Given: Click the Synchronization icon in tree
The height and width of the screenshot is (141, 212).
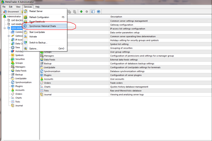Looking at the screenshot, I should (x=13, y=82).
